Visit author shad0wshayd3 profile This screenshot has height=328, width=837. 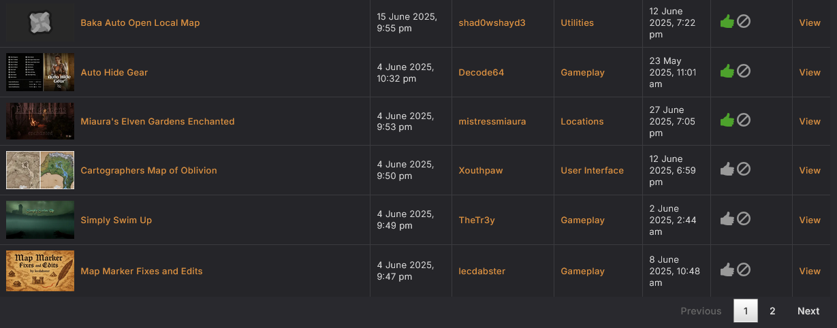(x=492, y=22)
